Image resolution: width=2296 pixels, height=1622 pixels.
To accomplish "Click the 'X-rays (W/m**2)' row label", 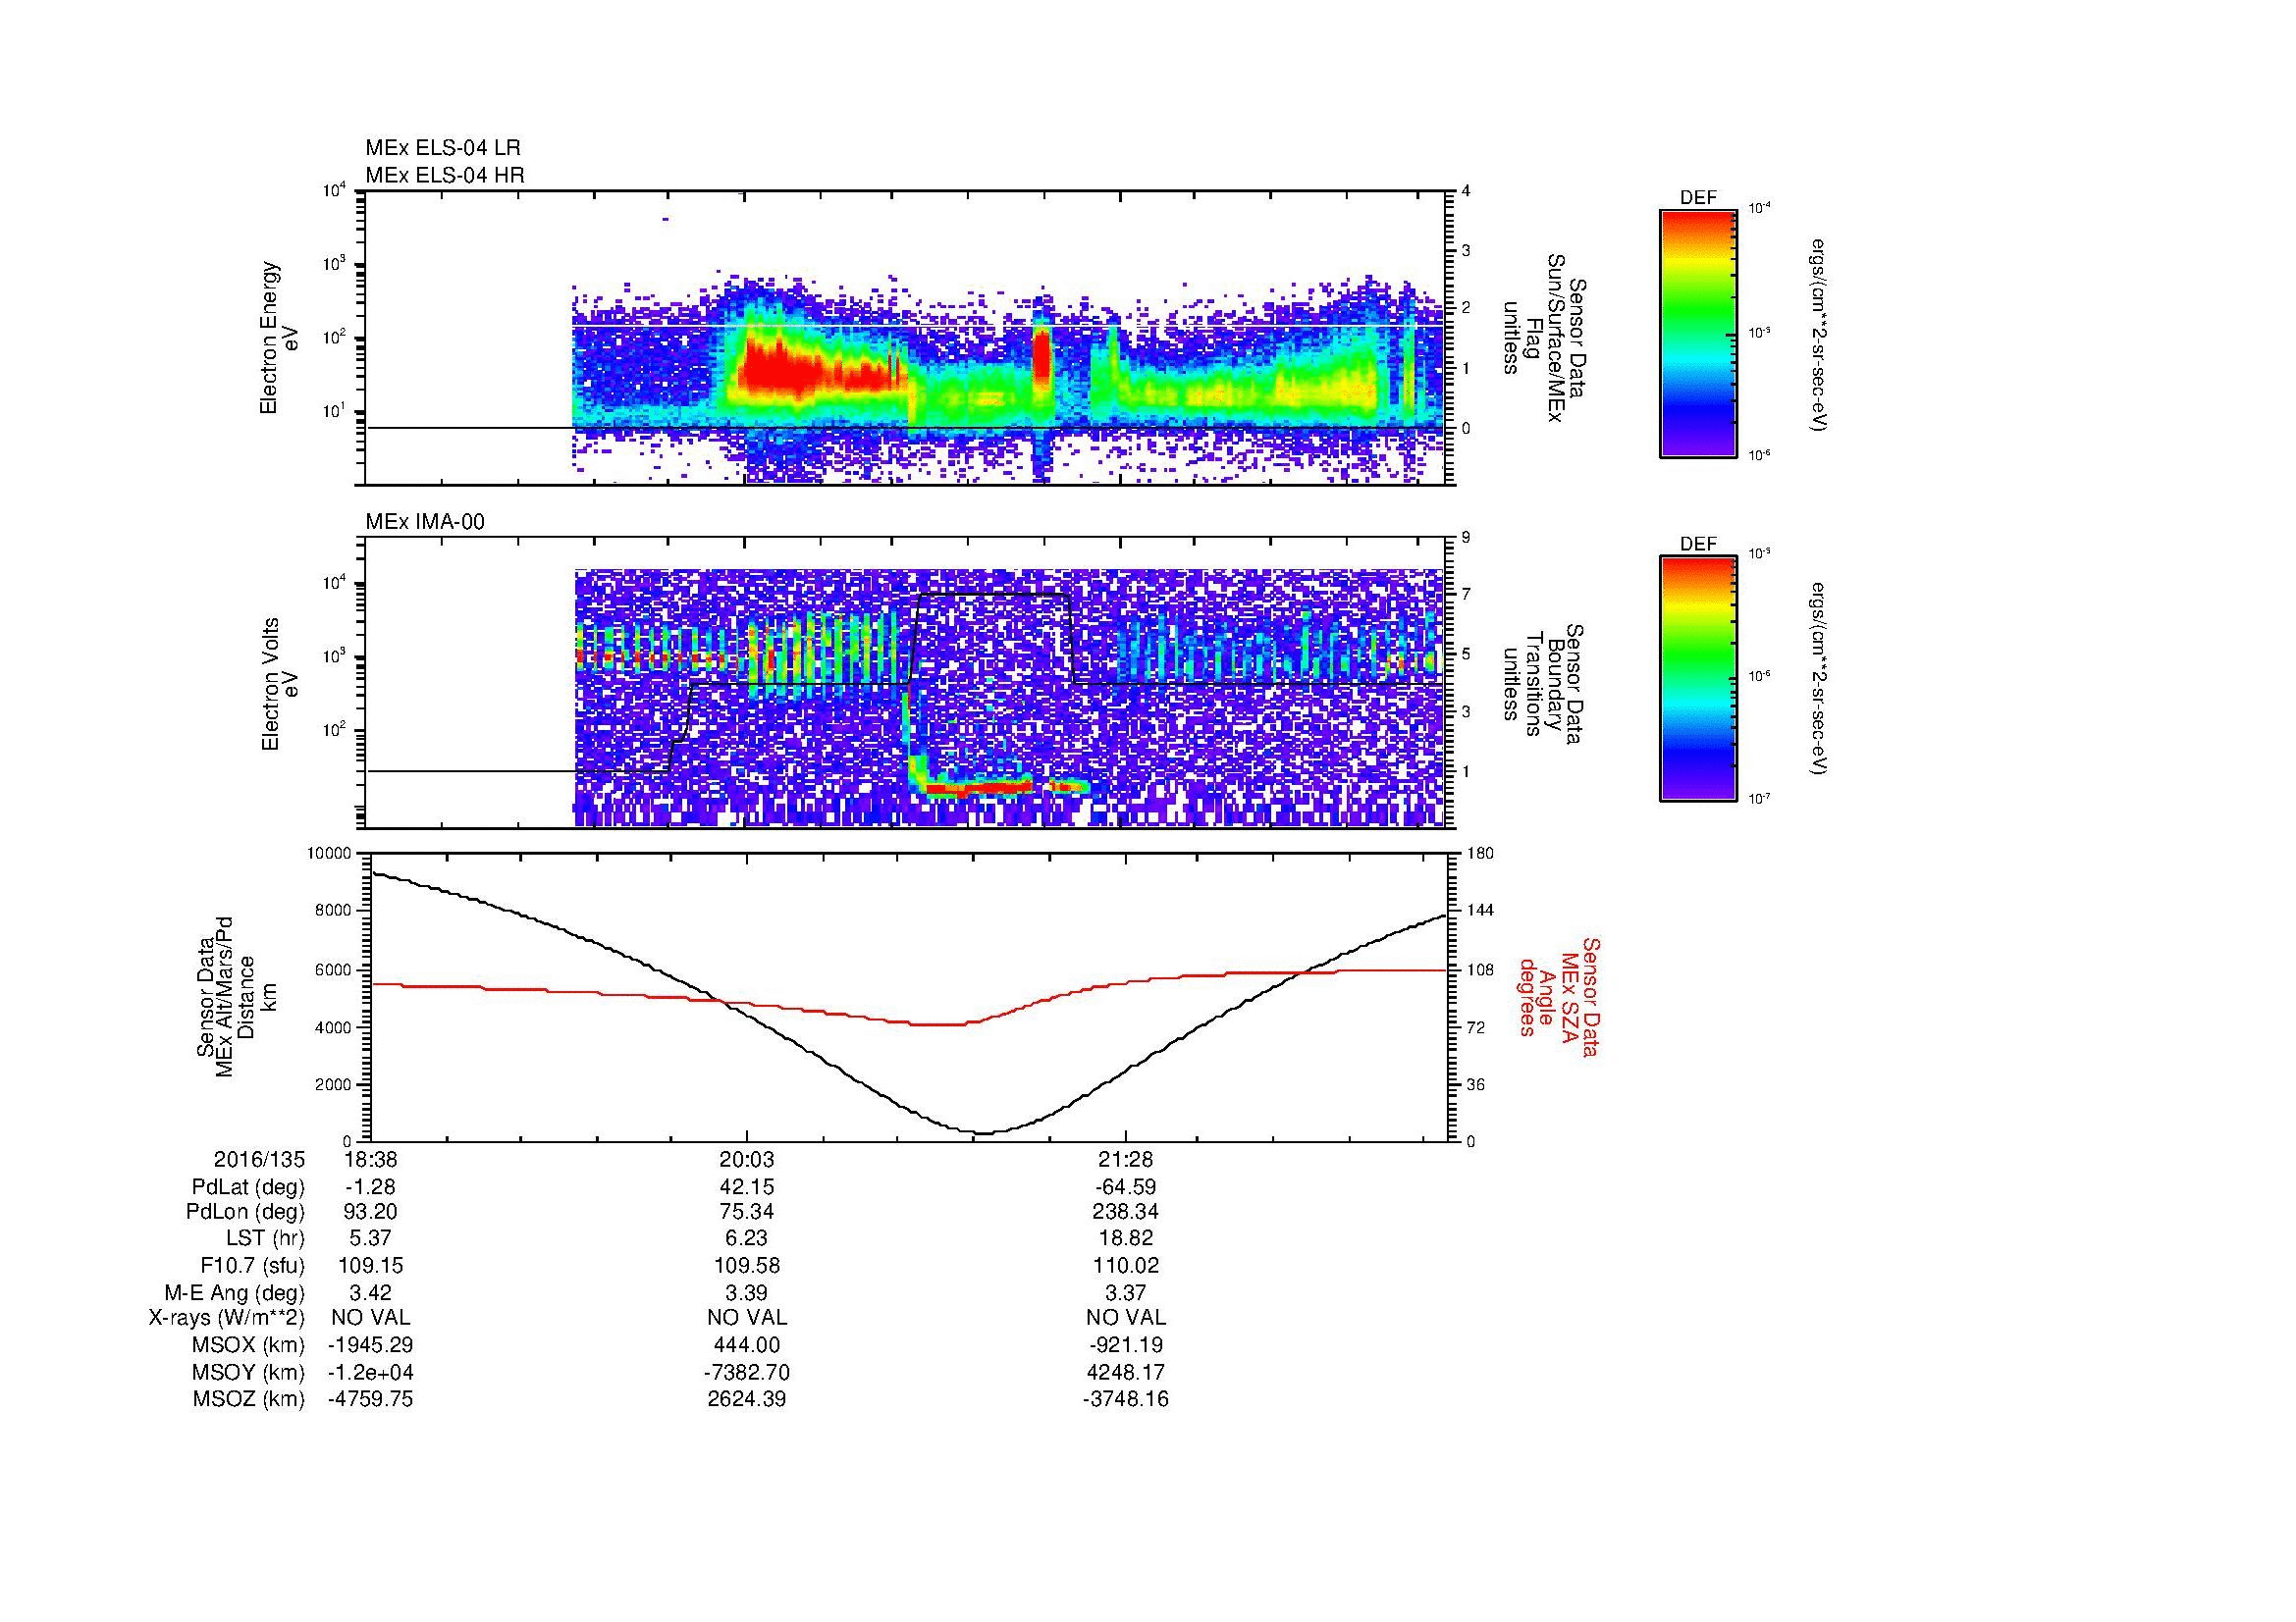I will [227, 1318].
